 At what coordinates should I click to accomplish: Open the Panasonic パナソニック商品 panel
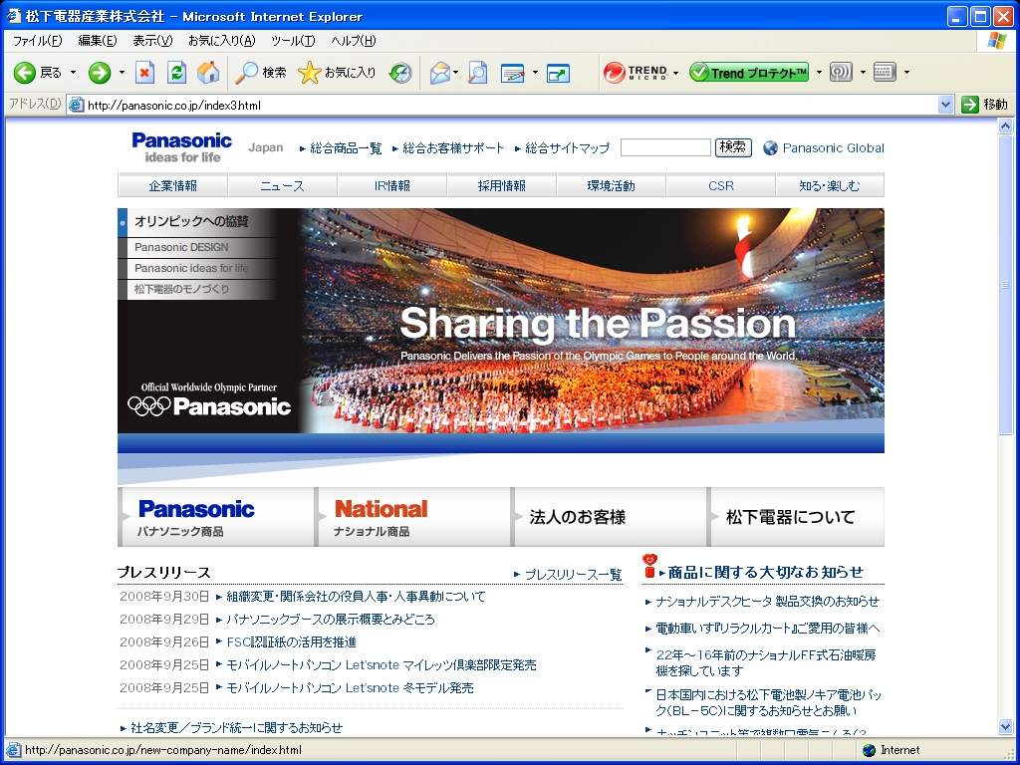[216, 517]
